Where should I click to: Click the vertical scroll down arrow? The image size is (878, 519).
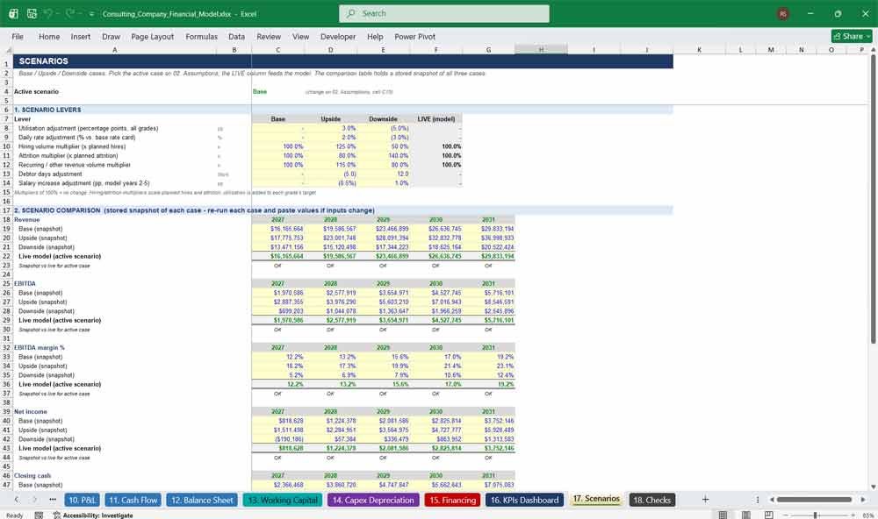click(873, 487)
